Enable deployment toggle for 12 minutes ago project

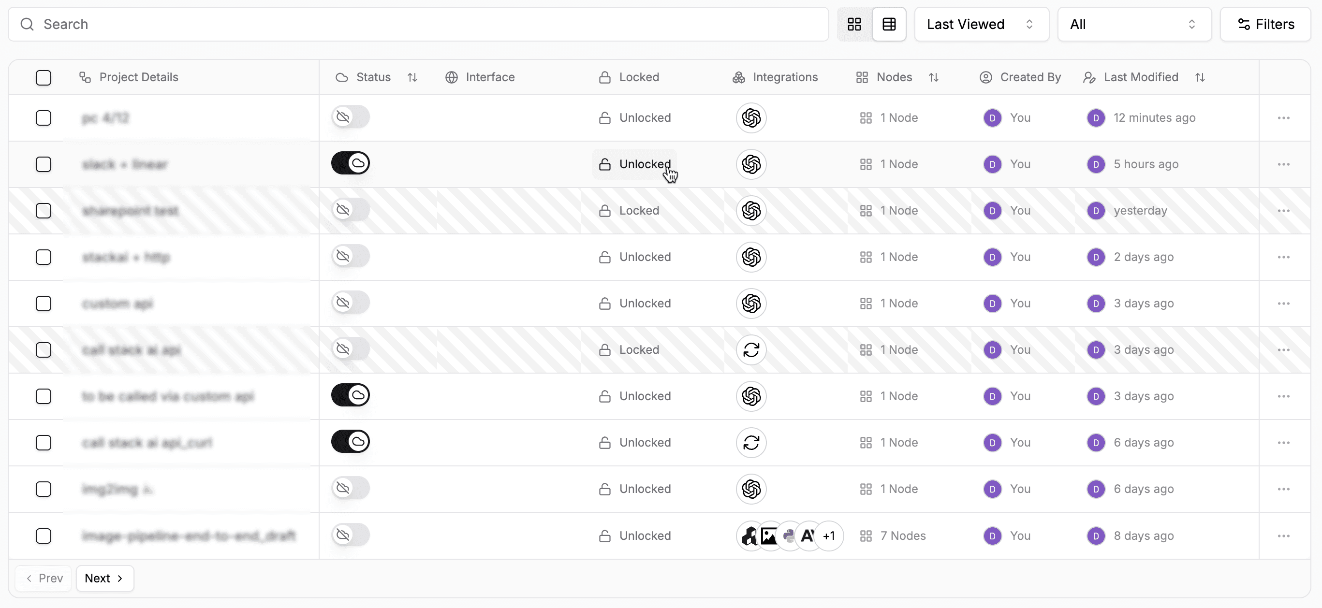click(x=351, y=117)
